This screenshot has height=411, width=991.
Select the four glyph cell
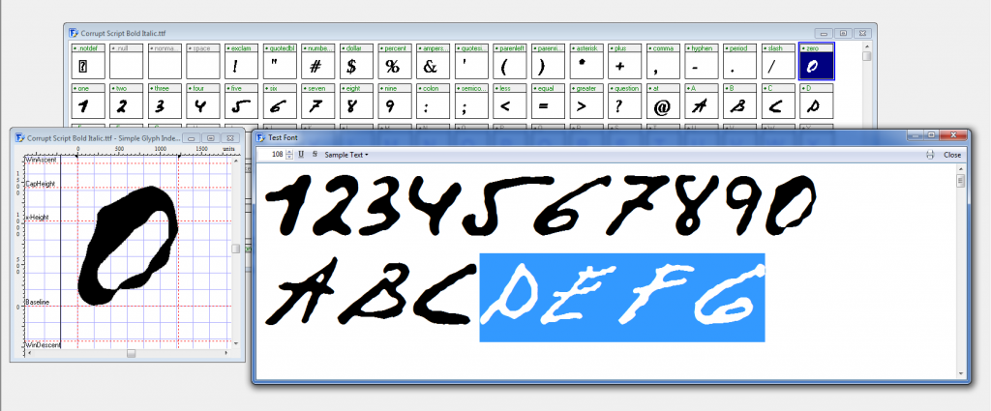(x=203, y=101)
